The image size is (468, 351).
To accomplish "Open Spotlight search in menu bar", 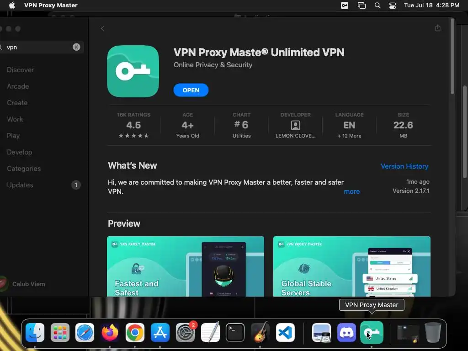I will point(377,5).
